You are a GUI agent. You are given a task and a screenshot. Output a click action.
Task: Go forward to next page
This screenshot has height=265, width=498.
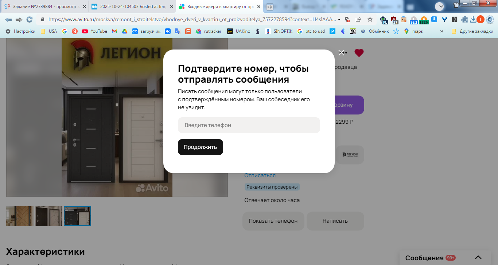19,19
